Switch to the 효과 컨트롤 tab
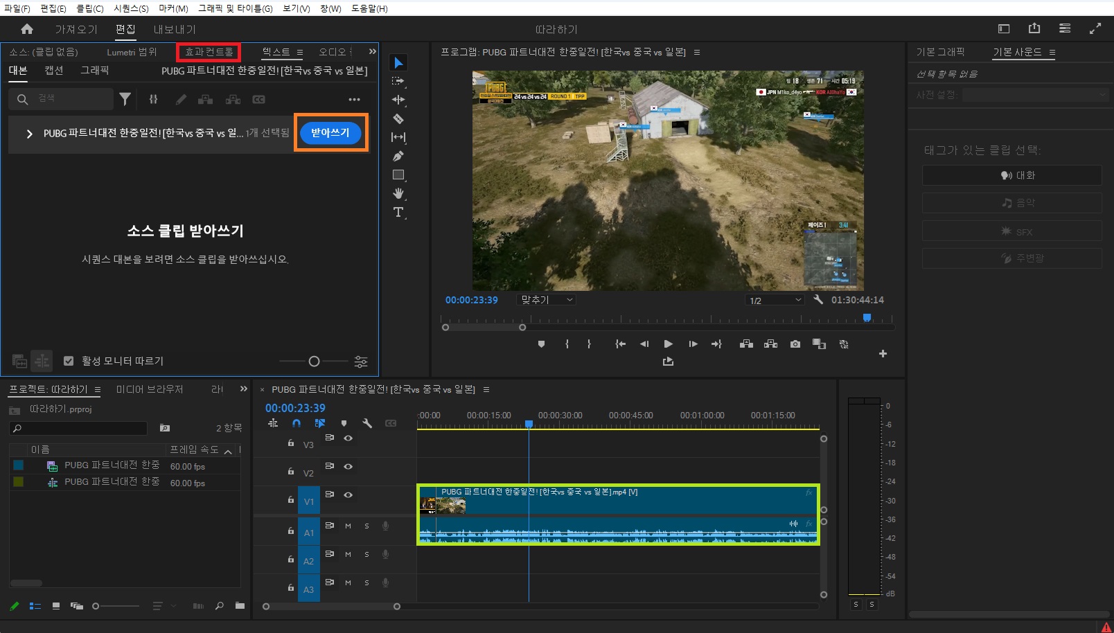 tap(209, 52)
